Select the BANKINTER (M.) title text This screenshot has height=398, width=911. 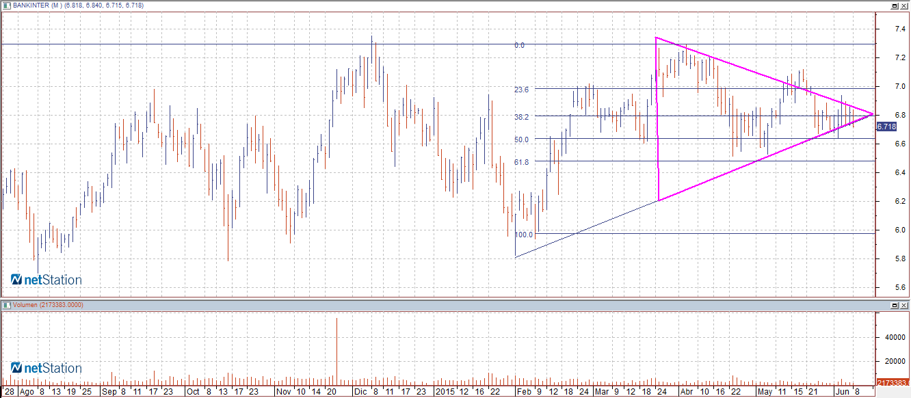pyautogui.click(x=38, y=5)
